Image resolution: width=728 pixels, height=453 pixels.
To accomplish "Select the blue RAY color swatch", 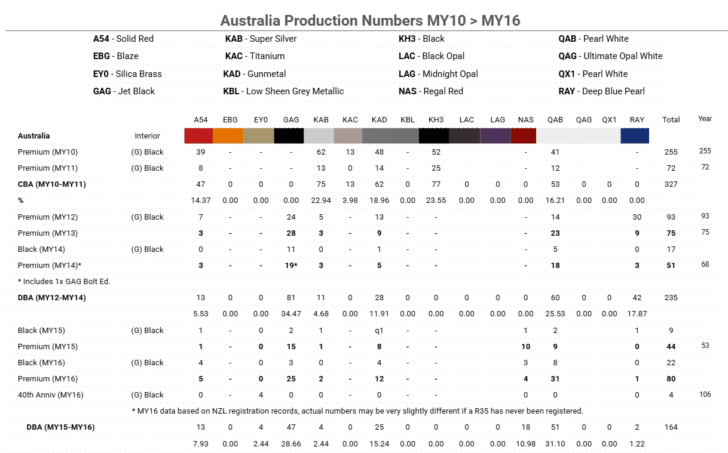I will point(635,136).
